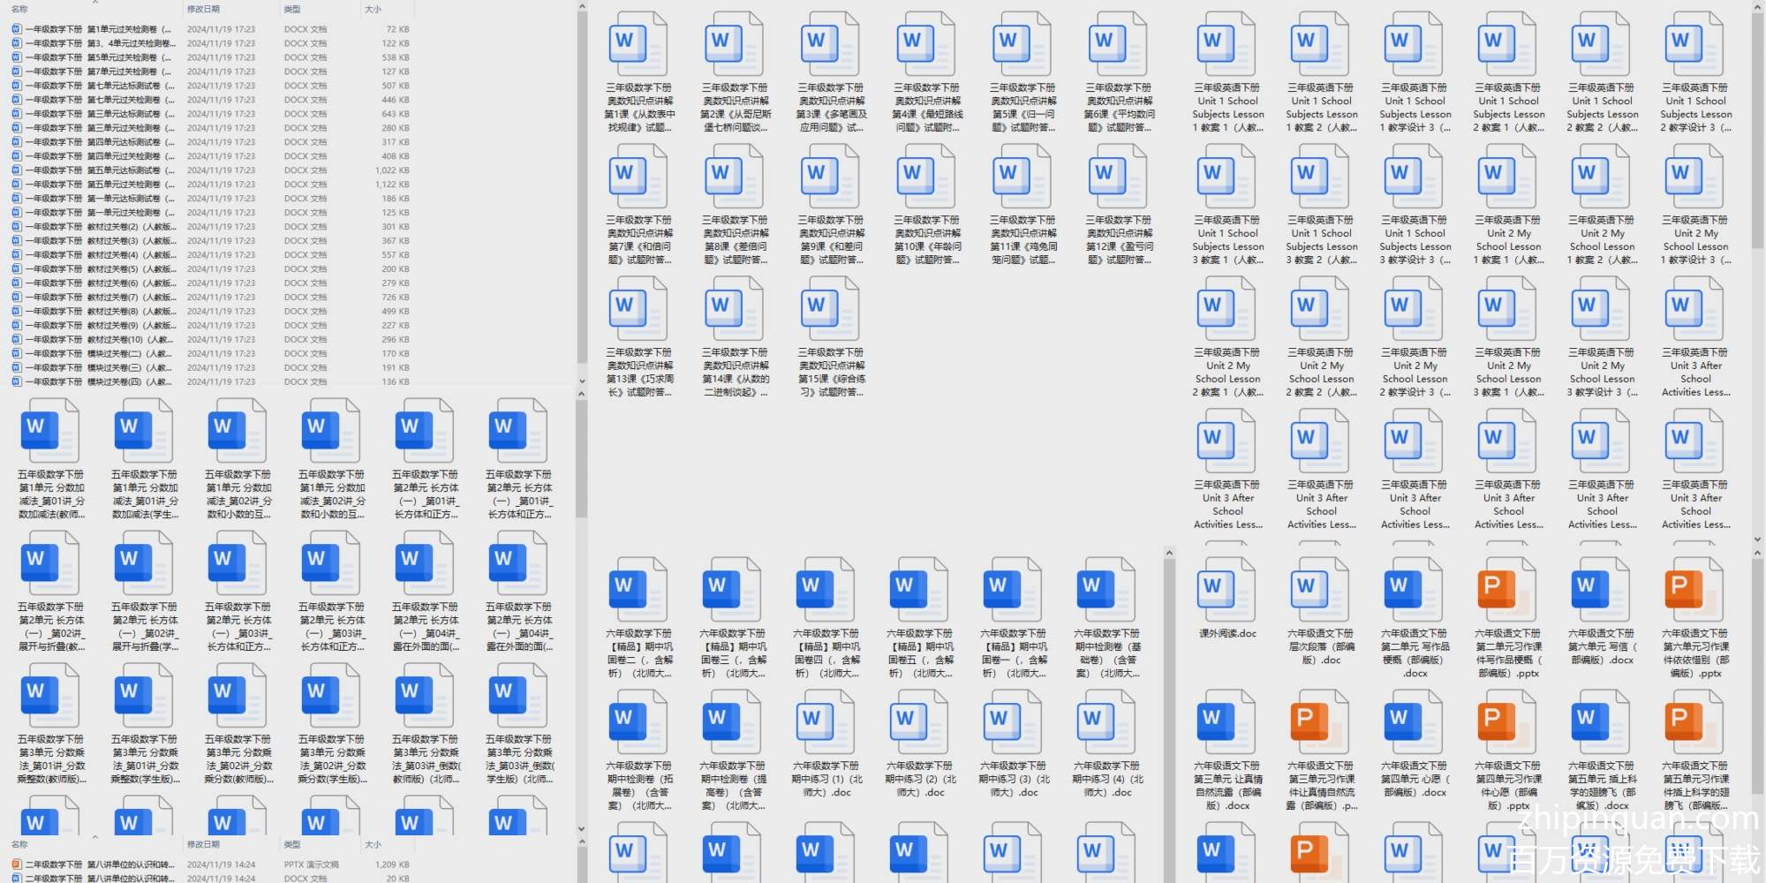Select Unit 1 School Subjects Lesson 1 教案 1 icon

(1226, 44)
